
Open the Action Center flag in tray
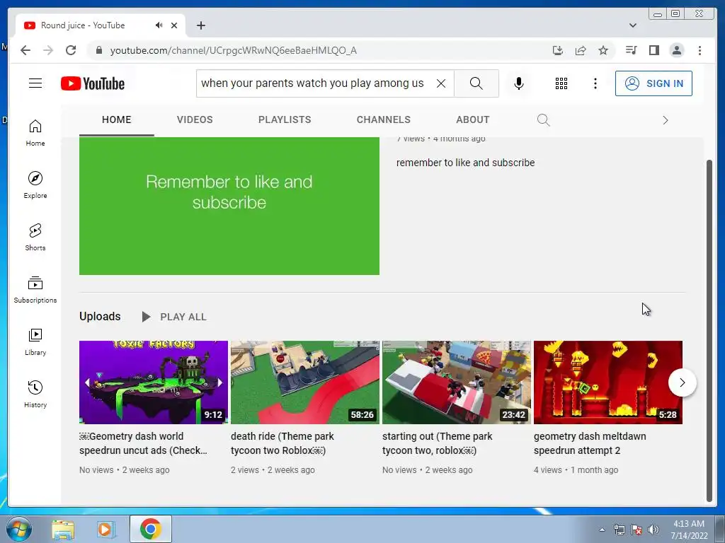point(636,530)
